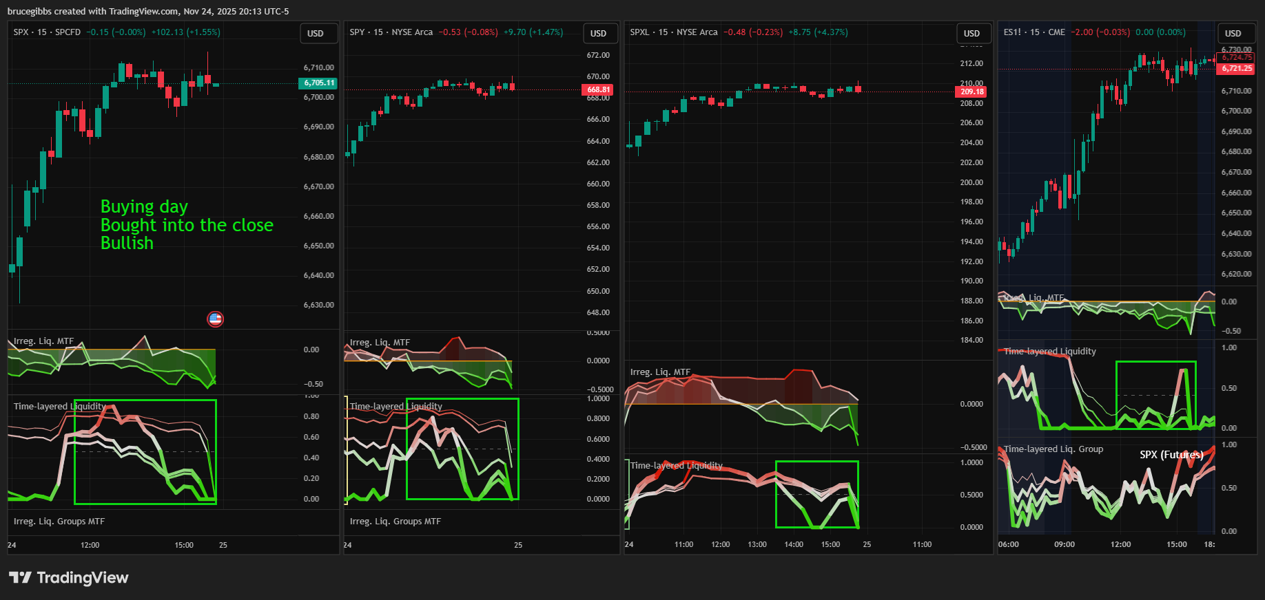Select the SPX · 15 · SPCFD symbol title
This screenshot has width=1265, height=600.
coord(47,32)
